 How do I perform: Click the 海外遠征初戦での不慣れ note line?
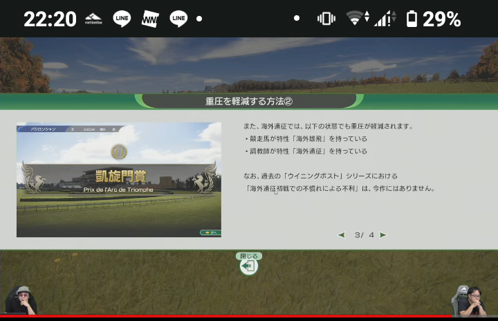coord(339,188)
